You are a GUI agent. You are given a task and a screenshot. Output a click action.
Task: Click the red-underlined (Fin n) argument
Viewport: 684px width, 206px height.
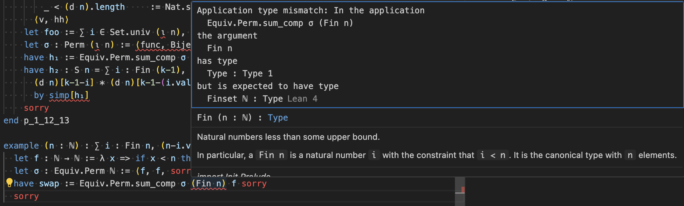(208, 184)
